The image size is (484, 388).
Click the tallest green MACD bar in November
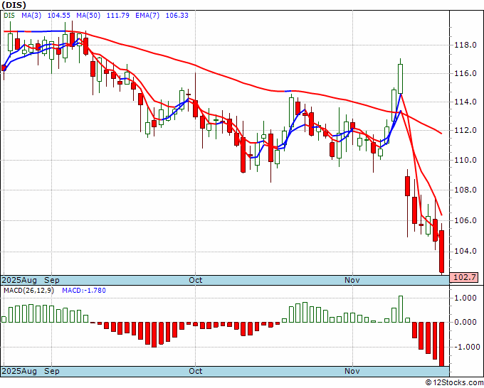pos(401,309)
